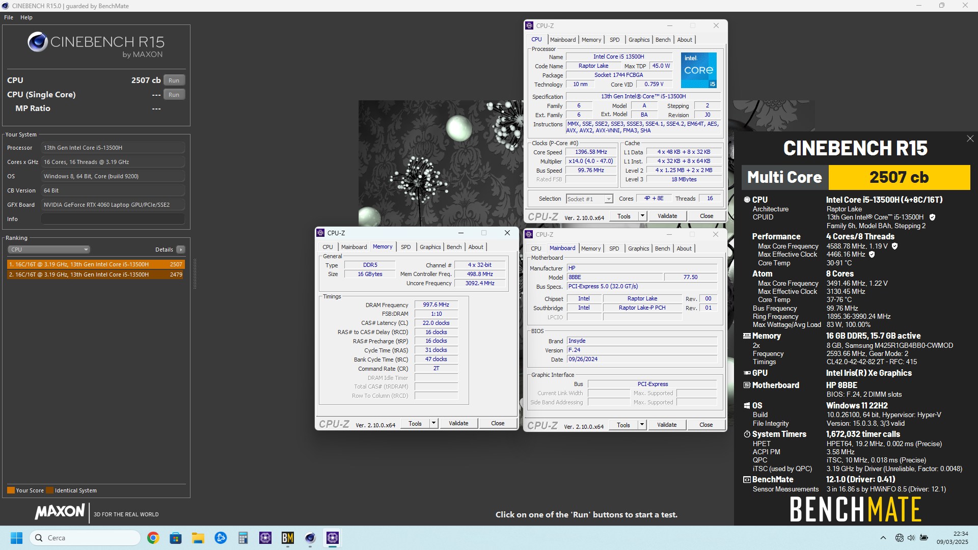Select first ranking entry scoring 2507
Image resolution: width=978 pixels, height=550 pixels.
[96, 264]
